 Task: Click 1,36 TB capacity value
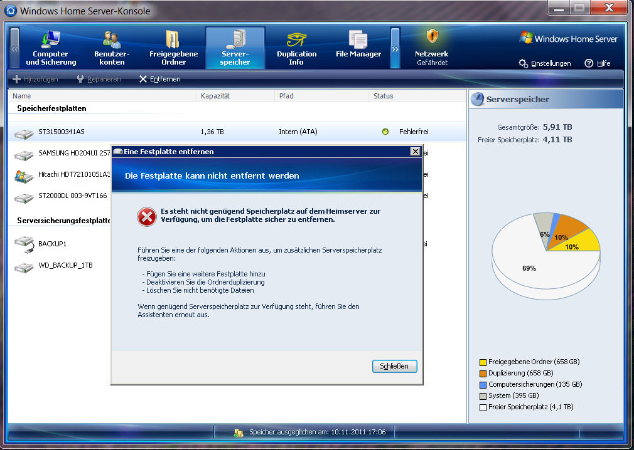[212, 132]
